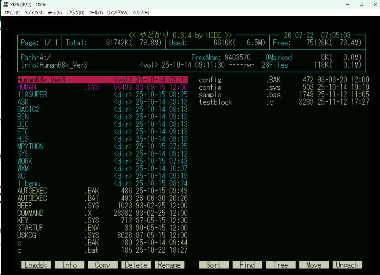Click the XM6 icon in the title bar
The width and height of the screenshot is (380, 275).
[x=6, y=4]
